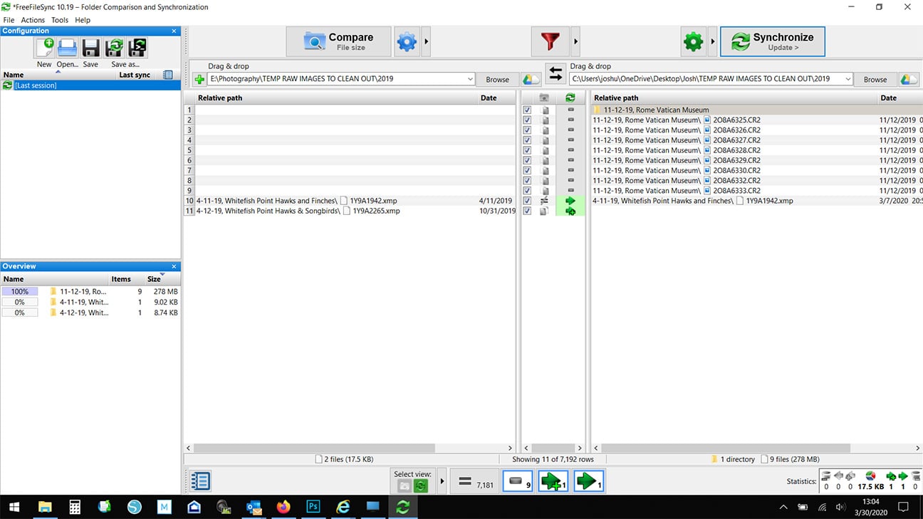Click the sync action header icon
923x519 pixels.
(x=570, y=98)
